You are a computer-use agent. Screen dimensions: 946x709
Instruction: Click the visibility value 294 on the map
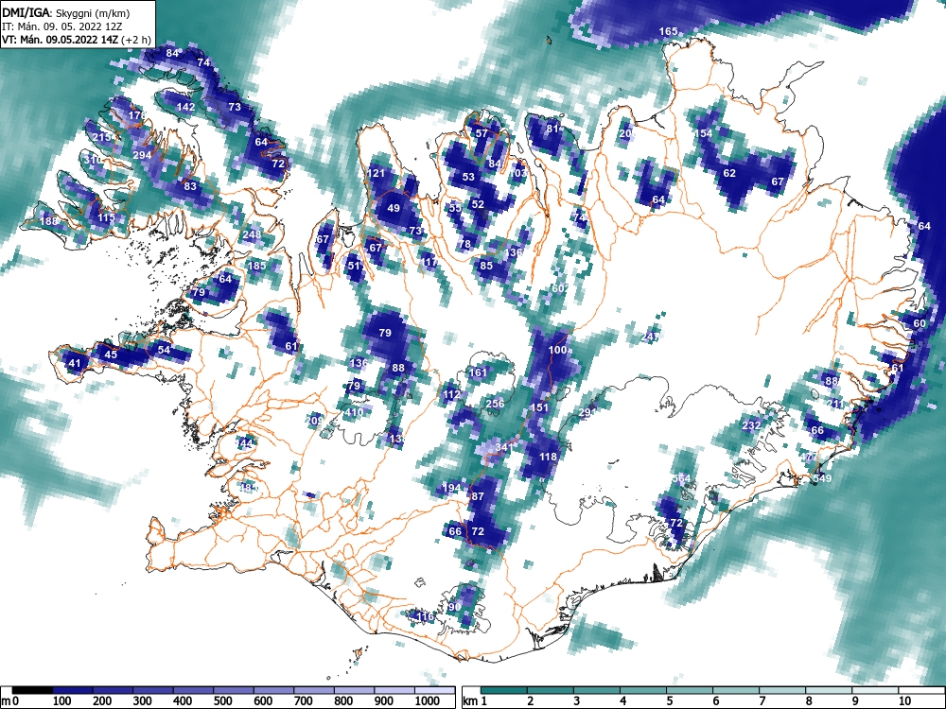(x=142, y=155)
